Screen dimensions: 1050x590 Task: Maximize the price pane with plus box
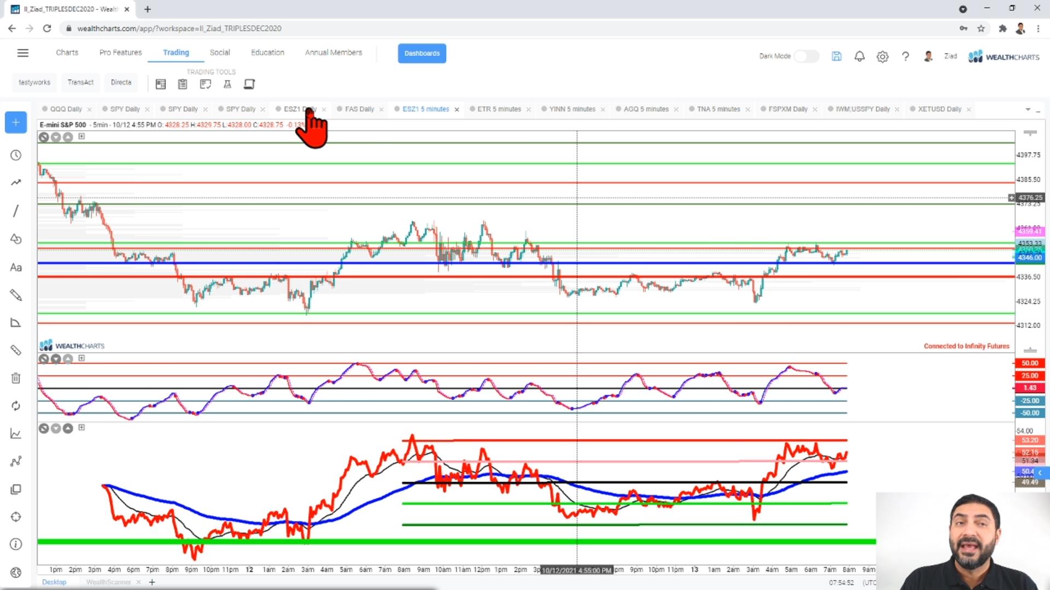pyautogui.click(x=81, y=137)
